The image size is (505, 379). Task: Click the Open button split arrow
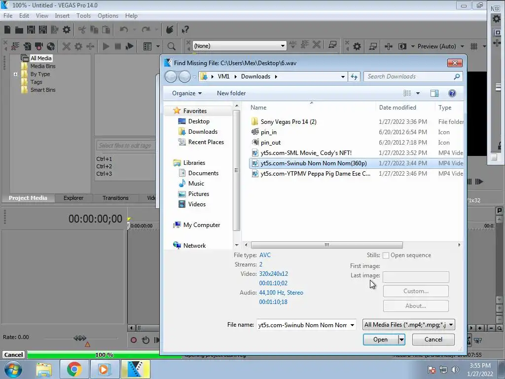click(401, 340)
